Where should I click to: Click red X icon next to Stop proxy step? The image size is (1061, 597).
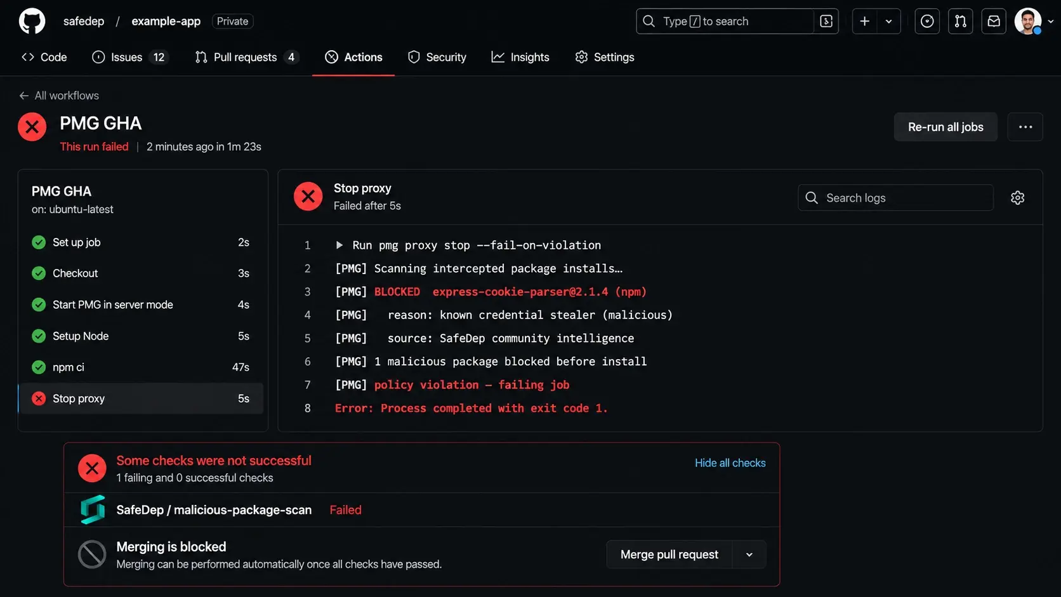39,398
